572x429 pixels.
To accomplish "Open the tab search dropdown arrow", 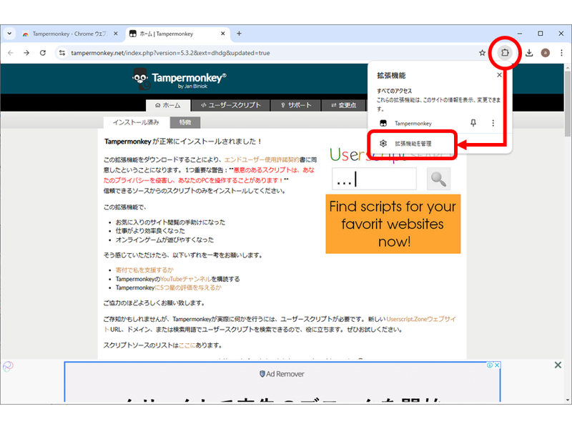I will (9, 34).
